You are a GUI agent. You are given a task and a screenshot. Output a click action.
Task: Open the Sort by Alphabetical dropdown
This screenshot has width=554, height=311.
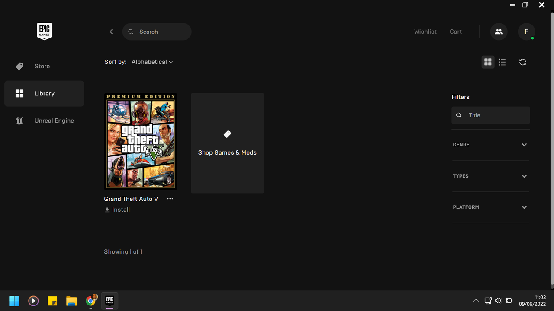152,62
